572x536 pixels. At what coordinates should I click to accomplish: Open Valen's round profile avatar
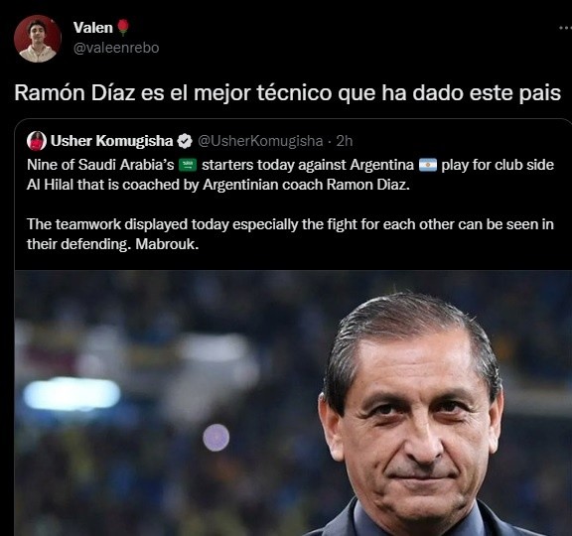coord(38,39)
